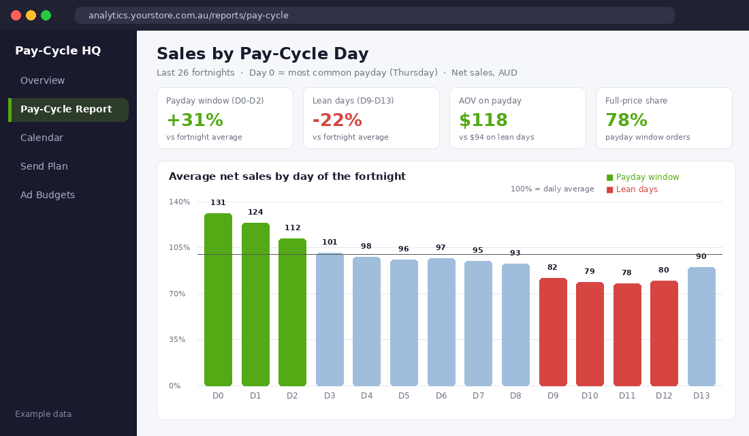The width and height of the screenshot is (749, 436).
Task: Click the Pay-Cycle HQ logo text
Action: click(58, 50)
